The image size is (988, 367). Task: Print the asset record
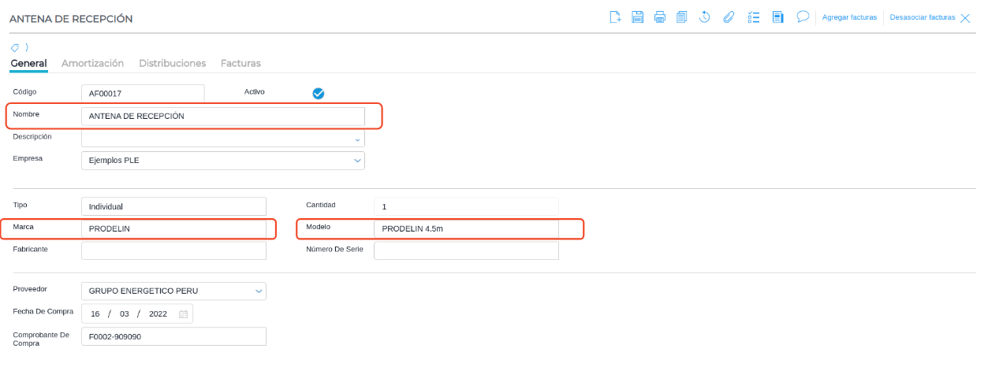(x=660, y=17)
